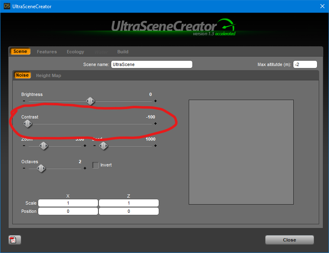
Task: Switch to the Scene tab
Action: click(x=20, y=51)
